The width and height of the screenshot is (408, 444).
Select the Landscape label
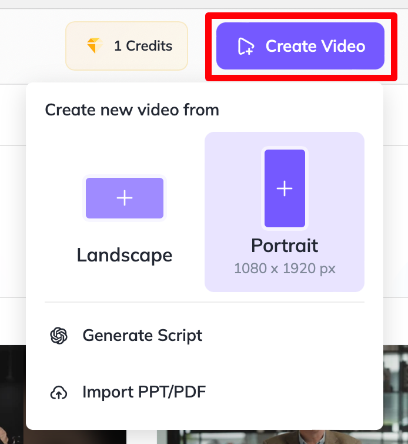click(125, 255)
